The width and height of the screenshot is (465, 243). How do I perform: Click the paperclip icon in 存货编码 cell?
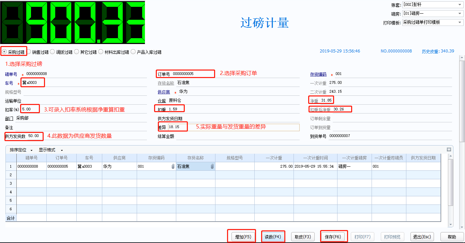(173, 167)
